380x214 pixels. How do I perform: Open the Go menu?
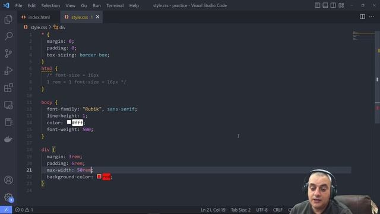(x=84, y=5)
